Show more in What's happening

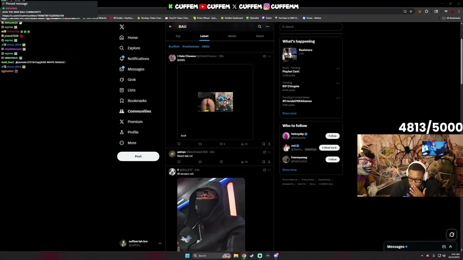[x=289, y=113]
